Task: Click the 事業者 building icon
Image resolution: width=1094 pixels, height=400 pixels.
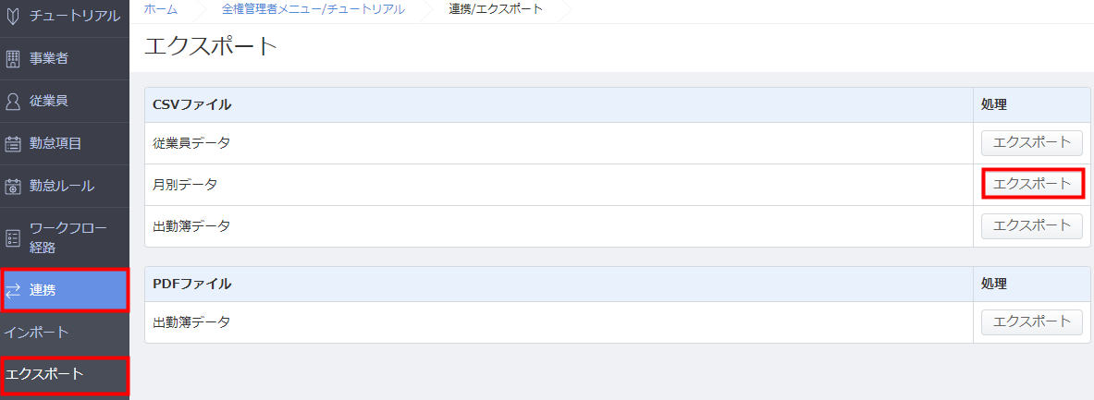Action: tap(13, 59)
